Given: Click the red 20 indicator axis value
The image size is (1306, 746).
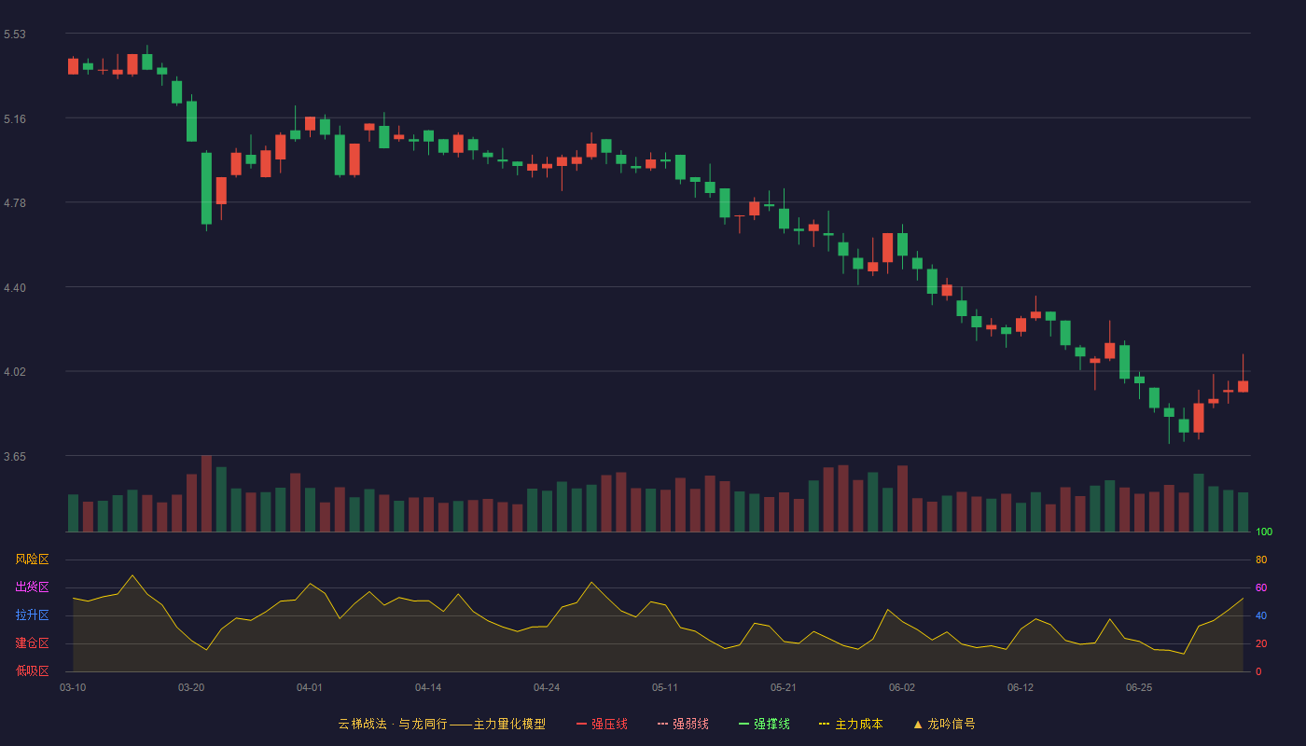Looking at the screenshot, I should click(x=1261, y=643).
